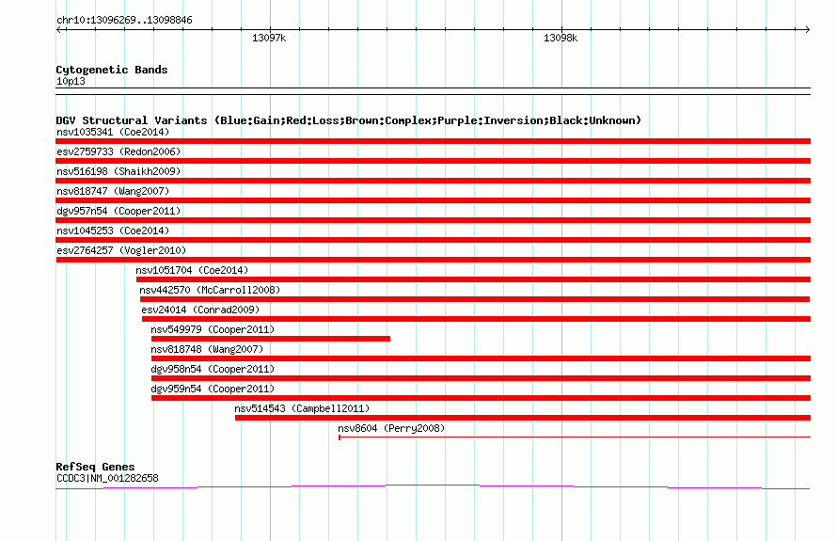
Task: Open the nsv514543 (Campbell2011) label
Action: tap(302, 408)
